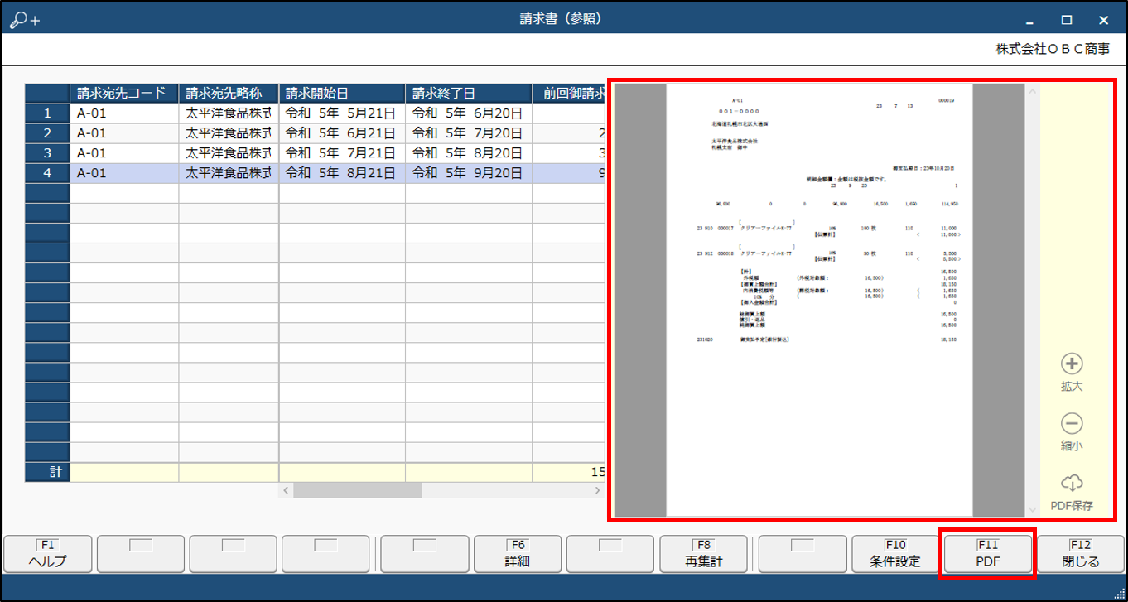Click start date 令和 5年 8月21日
Screen dimensions: 1128x602
coord(342,173)
